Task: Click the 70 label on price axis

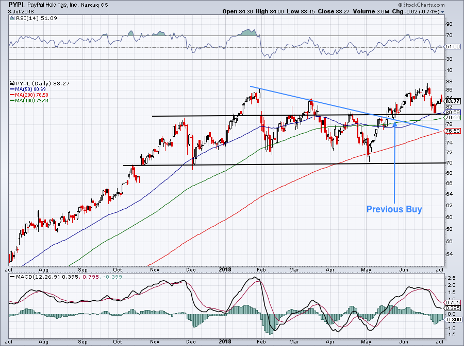Action: coord(449,162)
